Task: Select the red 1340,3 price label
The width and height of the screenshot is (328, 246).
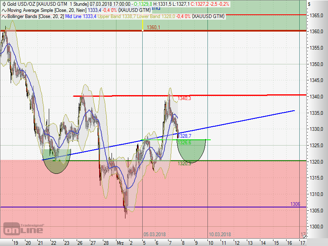Action: point(184,99)
